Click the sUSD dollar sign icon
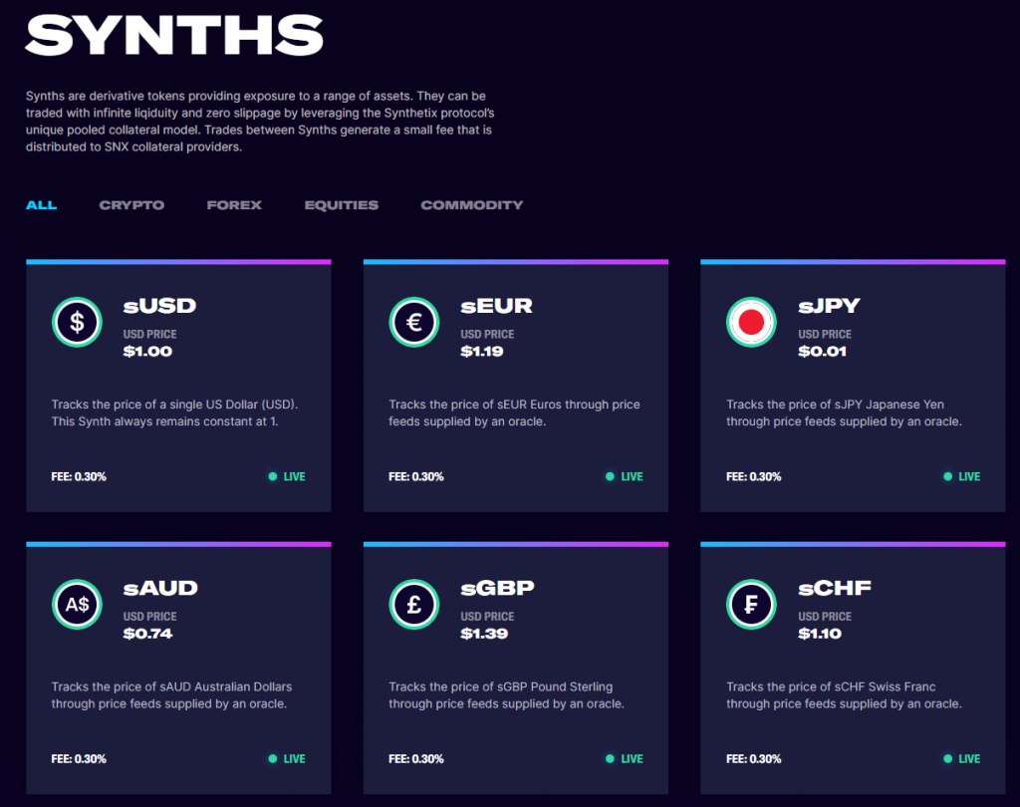Screen dimensions: 1020x807 77,322
